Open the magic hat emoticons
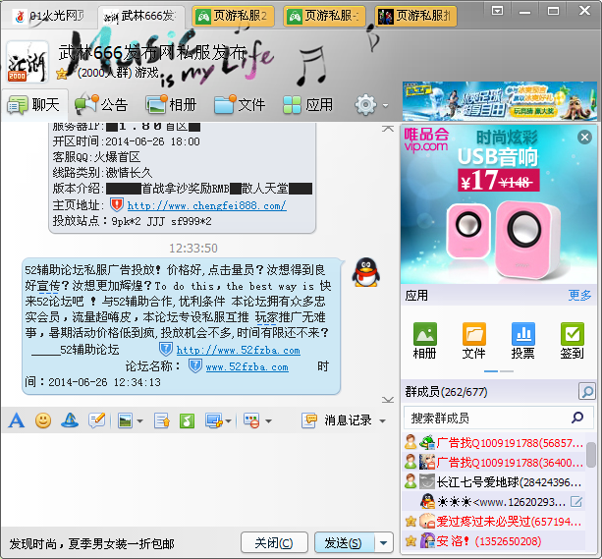 pyautogui.click(x=70, y=420)
